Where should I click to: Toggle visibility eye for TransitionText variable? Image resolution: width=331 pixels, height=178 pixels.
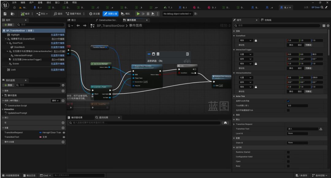(x=64, y=137)
